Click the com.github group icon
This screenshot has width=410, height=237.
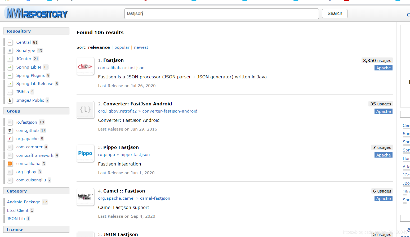point(10,131)
